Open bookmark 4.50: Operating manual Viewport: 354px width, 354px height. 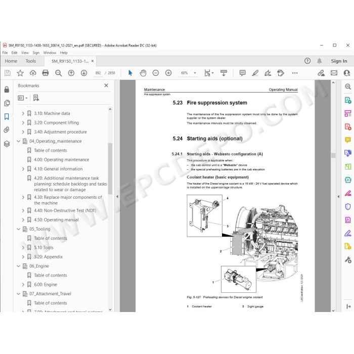pos(56,219)
